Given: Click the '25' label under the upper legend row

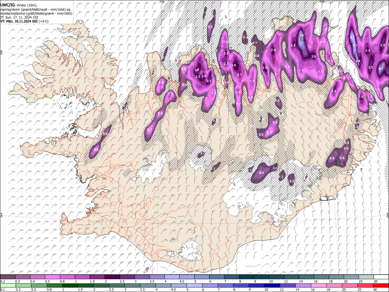Looking at the screenshot, I should click(360, 281).
